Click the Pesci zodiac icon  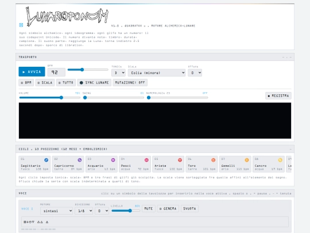[146, 160]
